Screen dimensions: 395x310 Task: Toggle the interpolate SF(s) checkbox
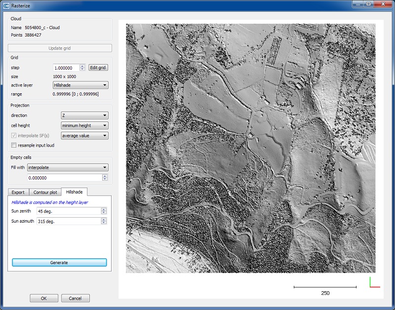(x=14, y=136)
